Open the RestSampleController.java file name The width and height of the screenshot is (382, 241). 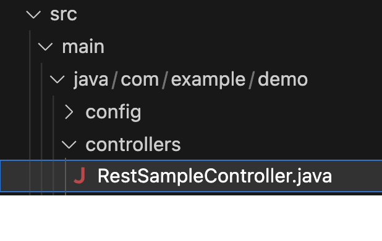pyautogui.click(x=214, y=176)
